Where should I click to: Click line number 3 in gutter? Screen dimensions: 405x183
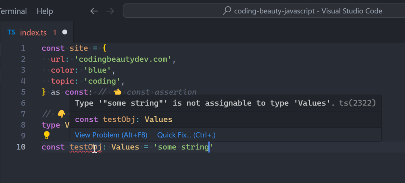pos(23,70)
